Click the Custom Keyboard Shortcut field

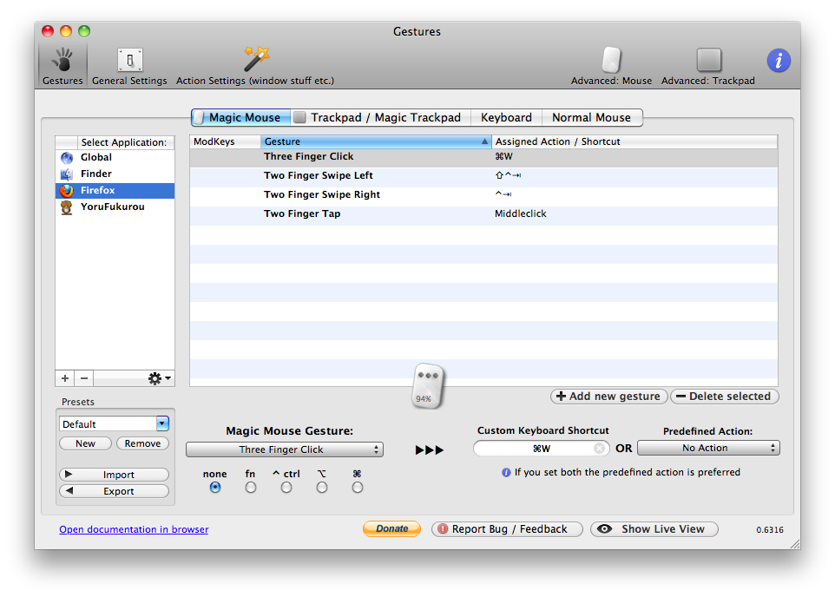click(x=541, y=449)
